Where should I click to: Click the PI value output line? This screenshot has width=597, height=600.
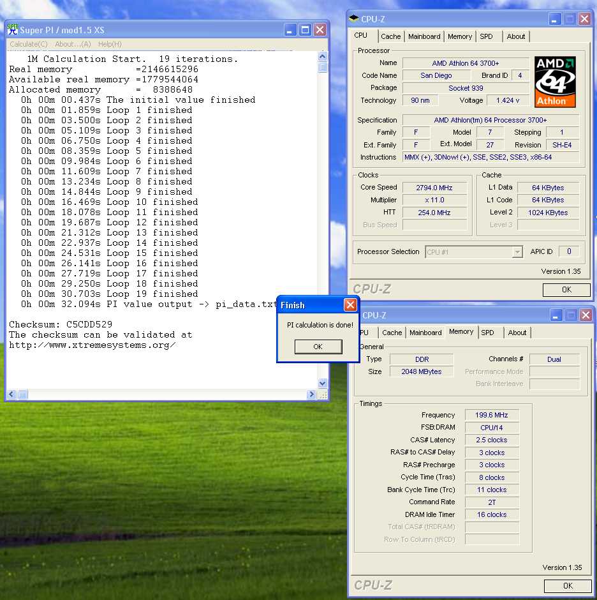pos(149,304)
